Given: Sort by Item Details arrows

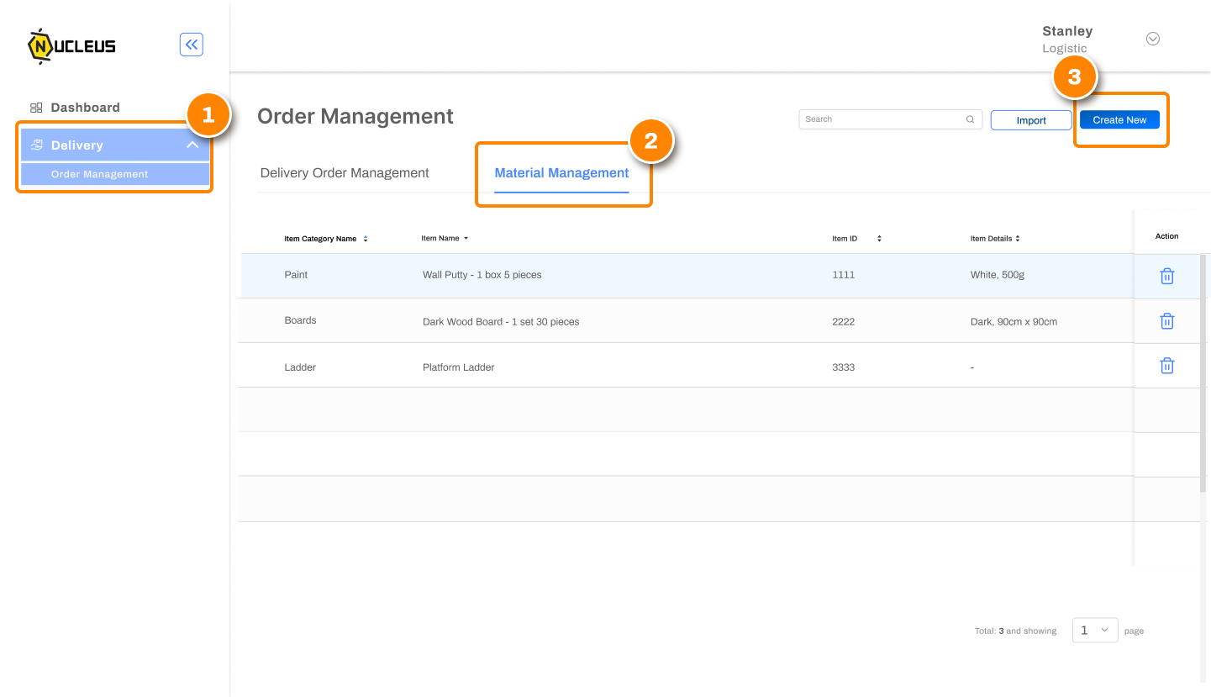Looking at the screenshot, I should pos(1017,239).
